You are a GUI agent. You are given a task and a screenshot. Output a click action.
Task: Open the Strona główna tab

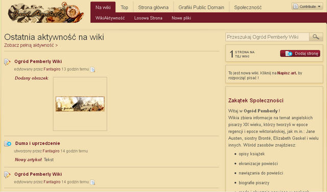(x=153, y=8)
